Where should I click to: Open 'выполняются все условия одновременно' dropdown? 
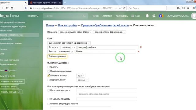(x=69, y=43)
